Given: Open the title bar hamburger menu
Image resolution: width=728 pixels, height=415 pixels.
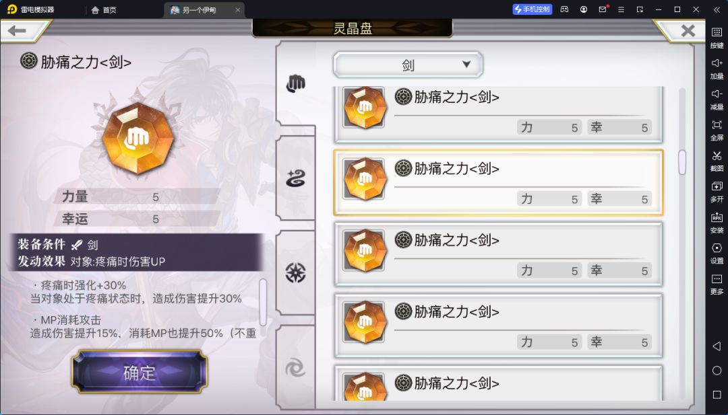Looking at the screenshot, I should (x=621, y=9).
